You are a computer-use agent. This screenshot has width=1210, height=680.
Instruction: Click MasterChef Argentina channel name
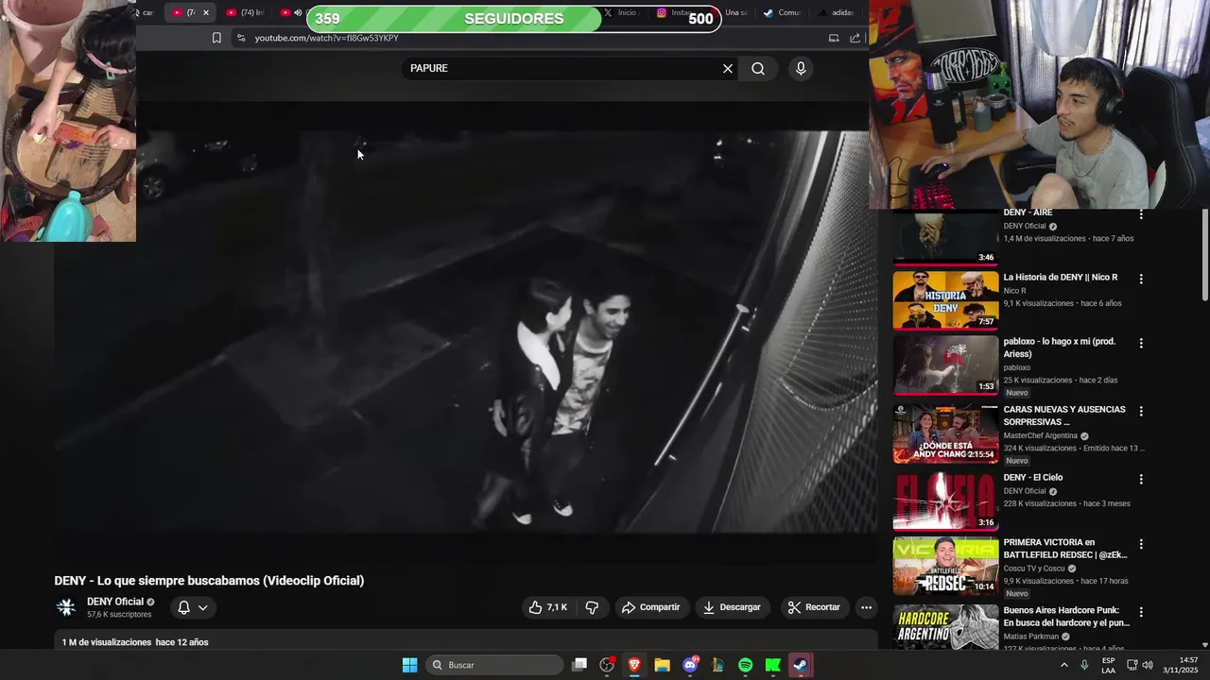[x=1041, y=436]
